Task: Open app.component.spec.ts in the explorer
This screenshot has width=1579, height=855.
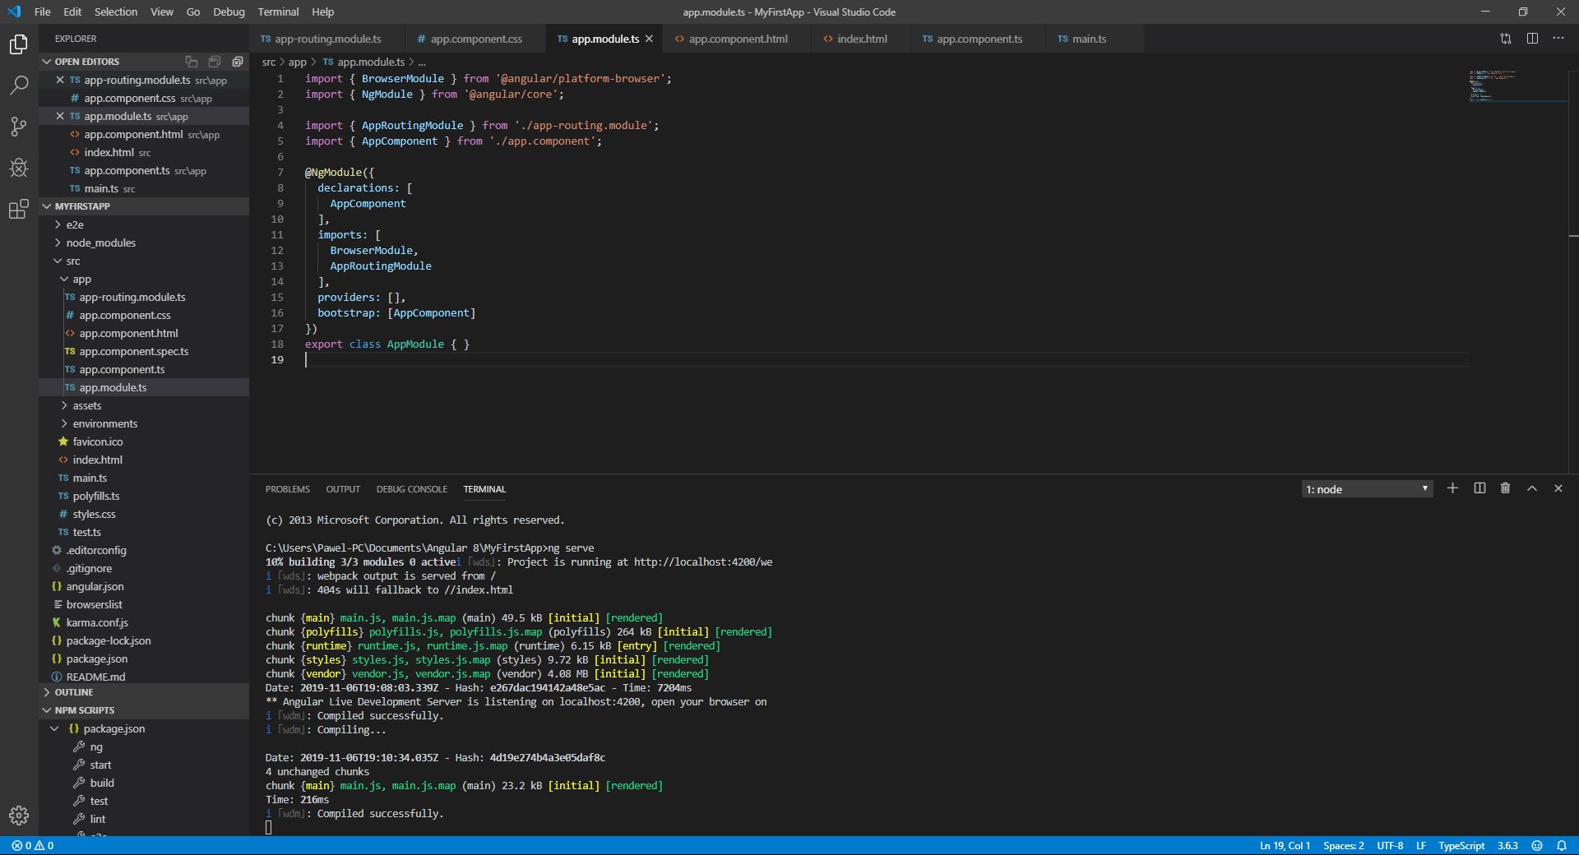Action: 133,351
